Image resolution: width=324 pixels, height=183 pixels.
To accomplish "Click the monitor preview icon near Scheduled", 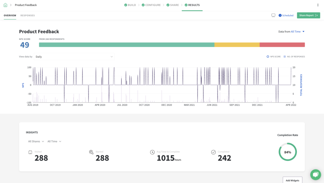I will [273, 15].
